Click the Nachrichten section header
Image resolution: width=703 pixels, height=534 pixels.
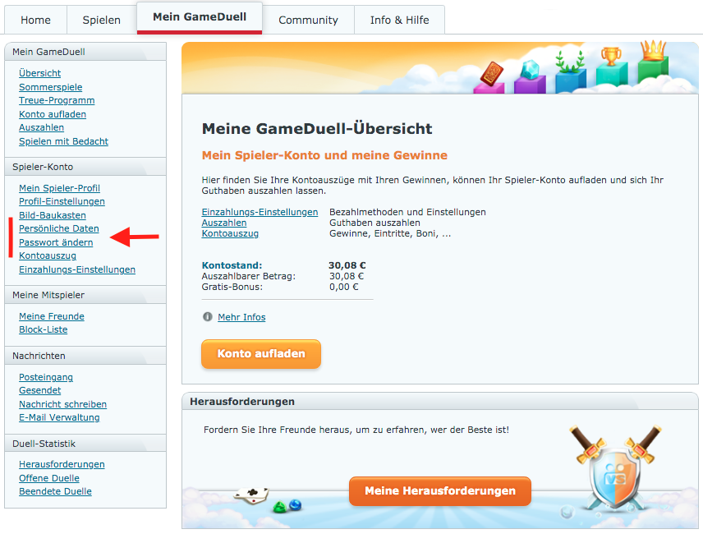(85, 356)
